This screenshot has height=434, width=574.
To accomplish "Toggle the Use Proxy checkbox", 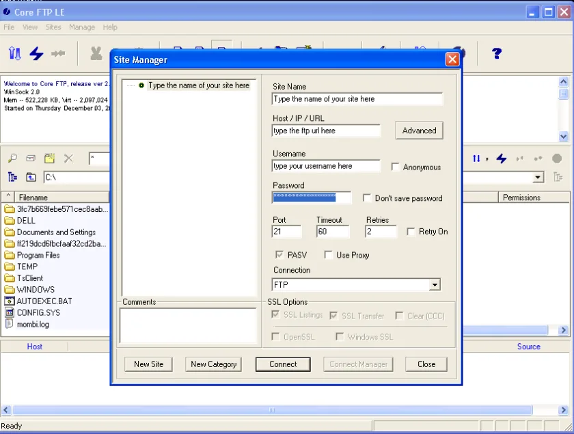I will coord(328,255).
